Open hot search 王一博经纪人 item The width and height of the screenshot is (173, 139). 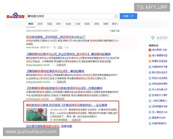tap(159, 112)
